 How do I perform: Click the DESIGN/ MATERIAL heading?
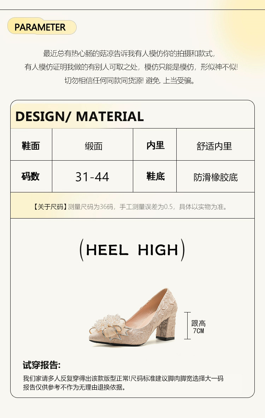79,117
